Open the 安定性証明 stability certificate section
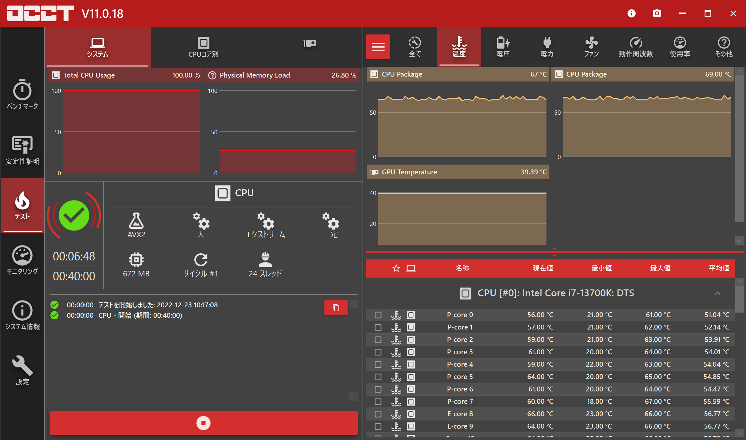The image size is (746, 440). coord(22,150)
